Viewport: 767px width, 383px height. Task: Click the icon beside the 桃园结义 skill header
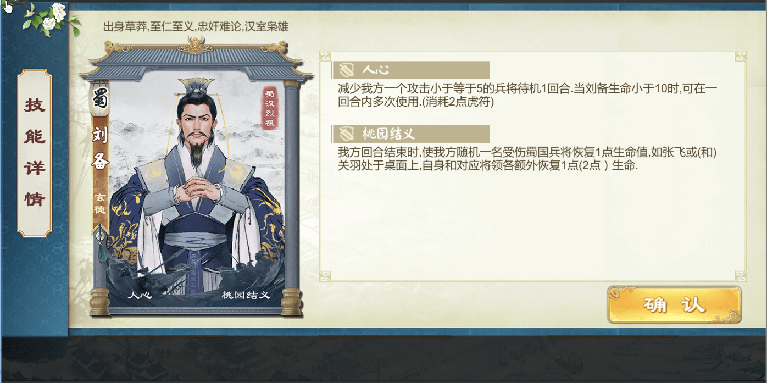(x=346, y=134)
